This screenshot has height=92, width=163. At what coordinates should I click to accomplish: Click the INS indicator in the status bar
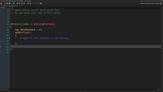158,89
